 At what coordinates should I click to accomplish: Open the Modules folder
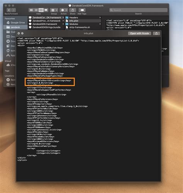pos(83,24)
